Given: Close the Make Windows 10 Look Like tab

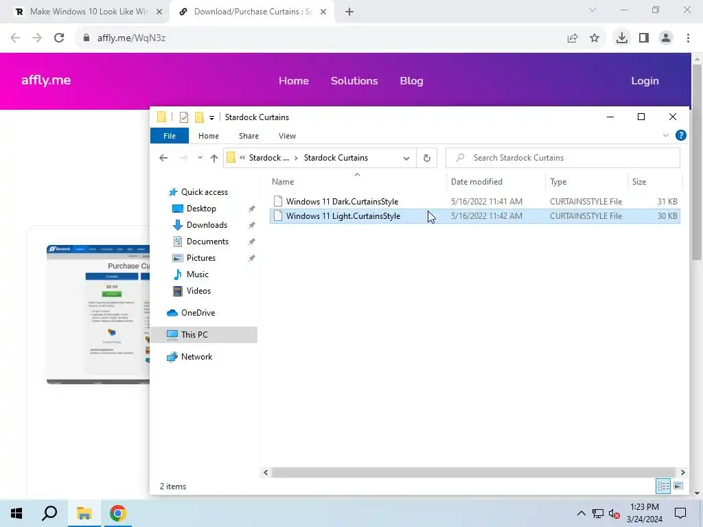Looking at the screenshot, I should click(159, 12).
